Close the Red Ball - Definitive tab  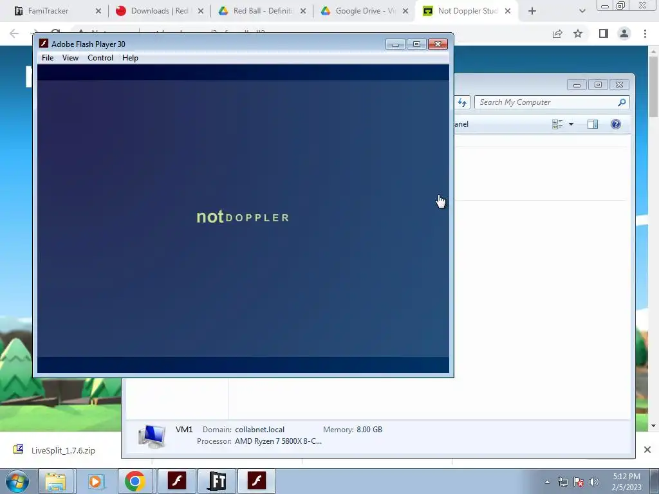point(303,11)
